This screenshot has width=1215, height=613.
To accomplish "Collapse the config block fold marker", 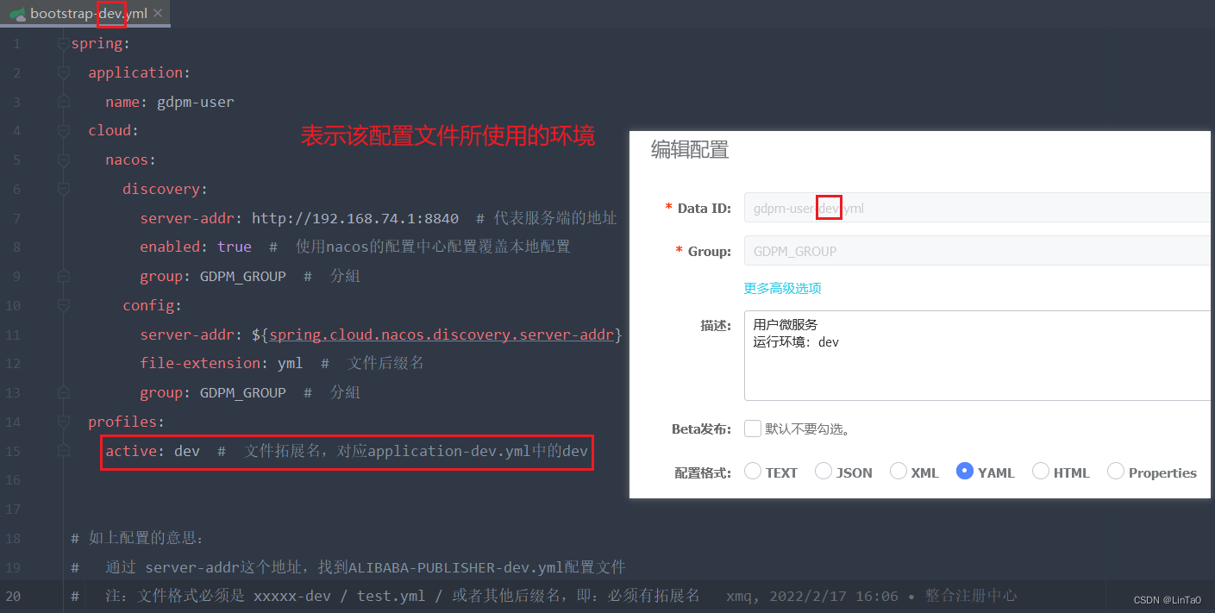I will [63, 305].
